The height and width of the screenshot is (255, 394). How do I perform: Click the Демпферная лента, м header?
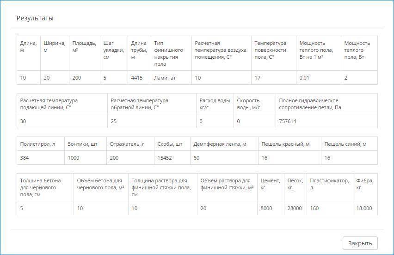(x=220, y=144)
